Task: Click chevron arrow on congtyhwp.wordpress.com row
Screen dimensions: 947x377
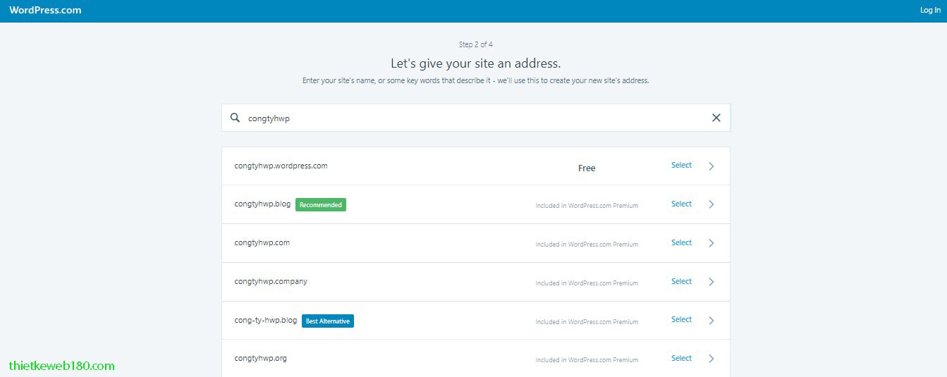Action: click(x=711, y=166)
